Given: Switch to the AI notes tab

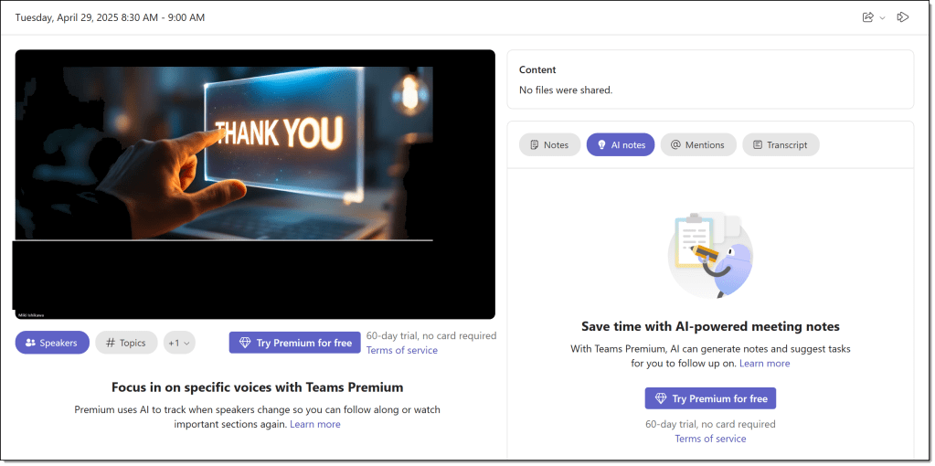Looking at the screenshot, I should tap(621, 144).
